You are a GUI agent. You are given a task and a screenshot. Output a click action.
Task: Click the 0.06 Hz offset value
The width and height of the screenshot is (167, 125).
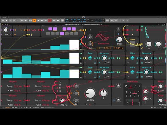pos(119,48)
